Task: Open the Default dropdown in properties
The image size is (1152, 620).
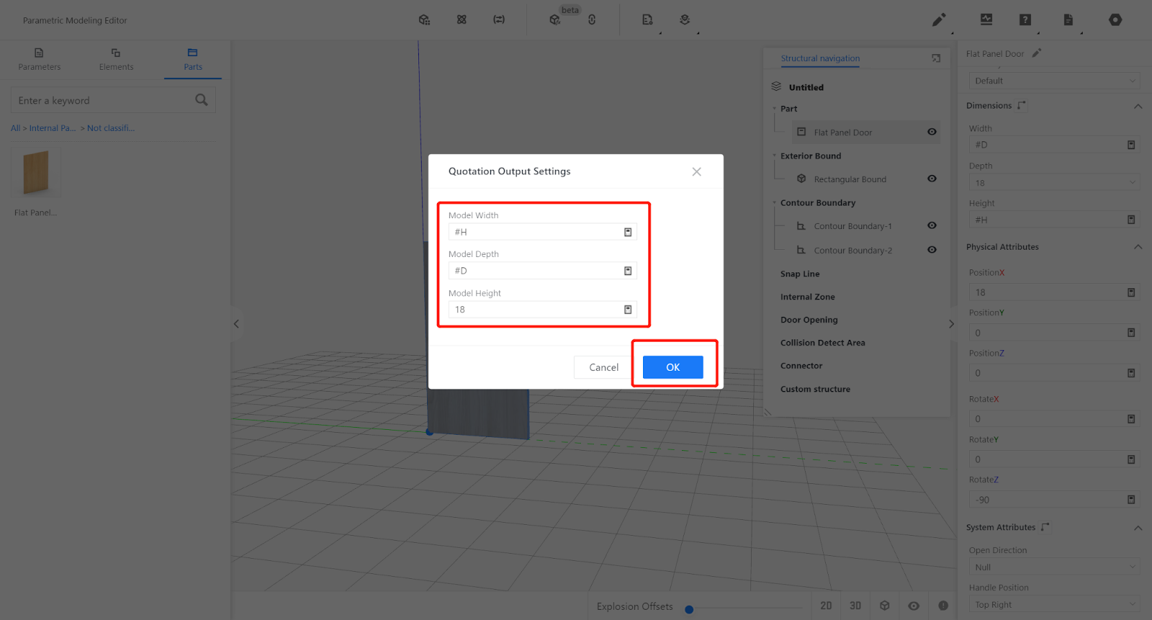Action: [x=1053, y=81]
